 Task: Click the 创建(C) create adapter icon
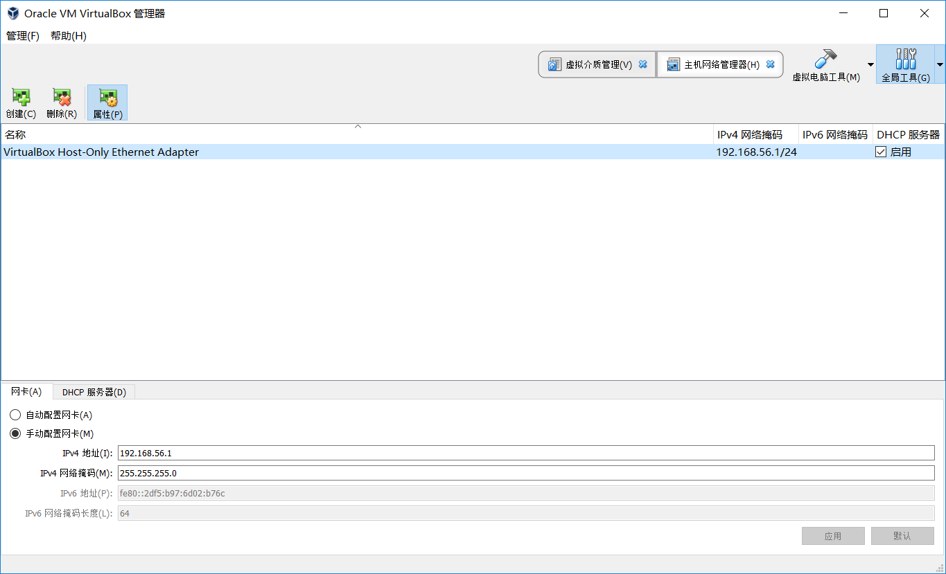21,103
